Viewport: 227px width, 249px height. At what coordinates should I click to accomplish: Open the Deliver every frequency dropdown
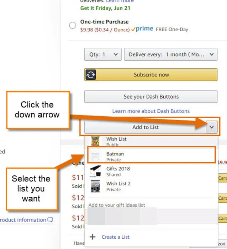tap(171, 54)
